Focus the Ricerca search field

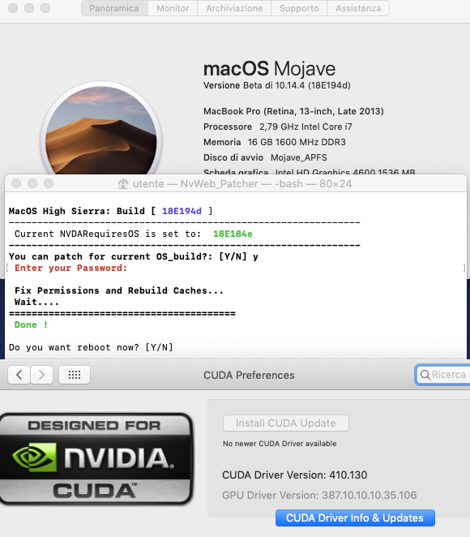tap(442, 375)
